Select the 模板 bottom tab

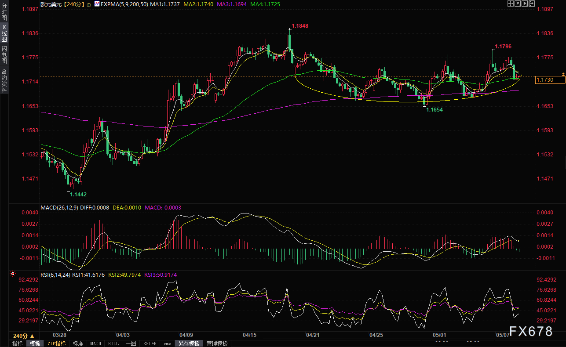click(35, 343)
